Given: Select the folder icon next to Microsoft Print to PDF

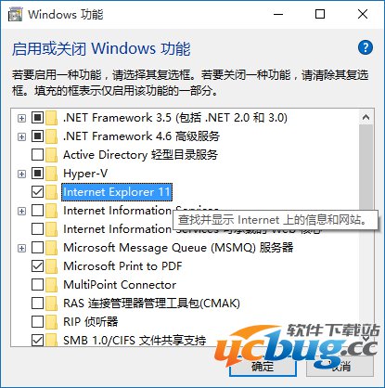Looking at the screenshot, I should coord(51,266).
